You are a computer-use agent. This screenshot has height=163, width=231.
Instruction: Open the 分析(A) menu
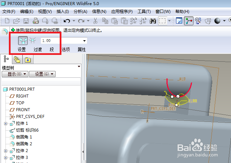pyautogui.click(x=81, y=12)
